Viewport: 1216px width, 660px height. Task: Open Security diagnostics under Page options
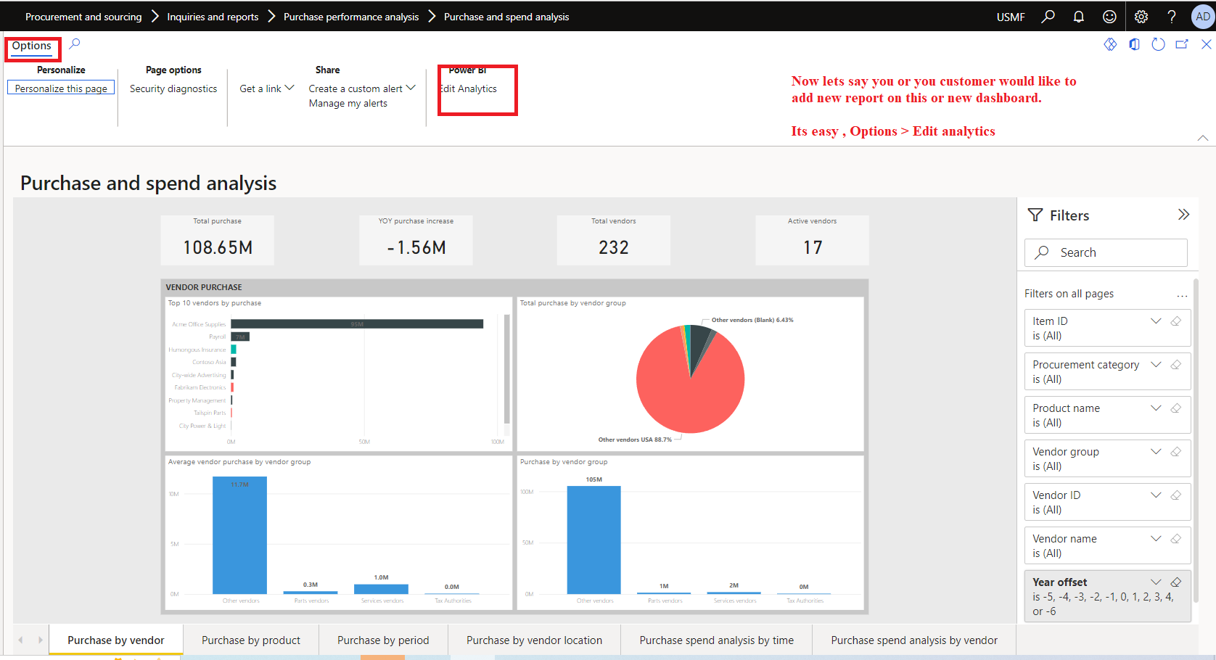[x=173, y=88]
